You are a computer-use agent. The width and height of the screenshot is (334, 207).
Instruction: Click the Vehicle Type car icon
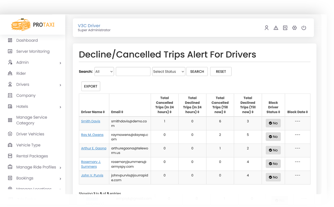click(10, 145)
